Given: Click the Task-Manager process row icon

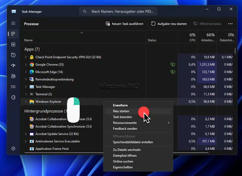Looking at the screenshot, I should 32,87.
